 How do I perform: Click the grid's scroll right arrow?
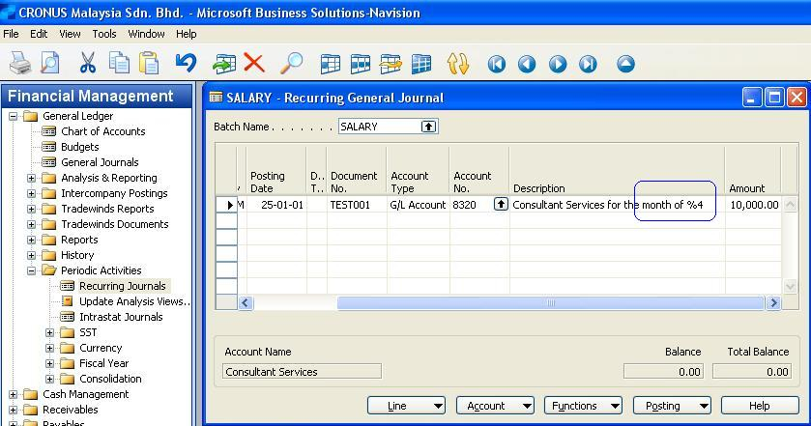point(773,303)
